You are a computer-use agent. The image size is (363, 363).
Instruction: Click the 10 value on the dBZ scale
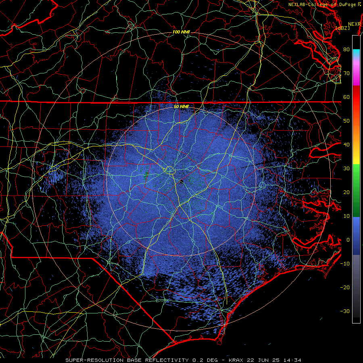[x=346, y=216]
